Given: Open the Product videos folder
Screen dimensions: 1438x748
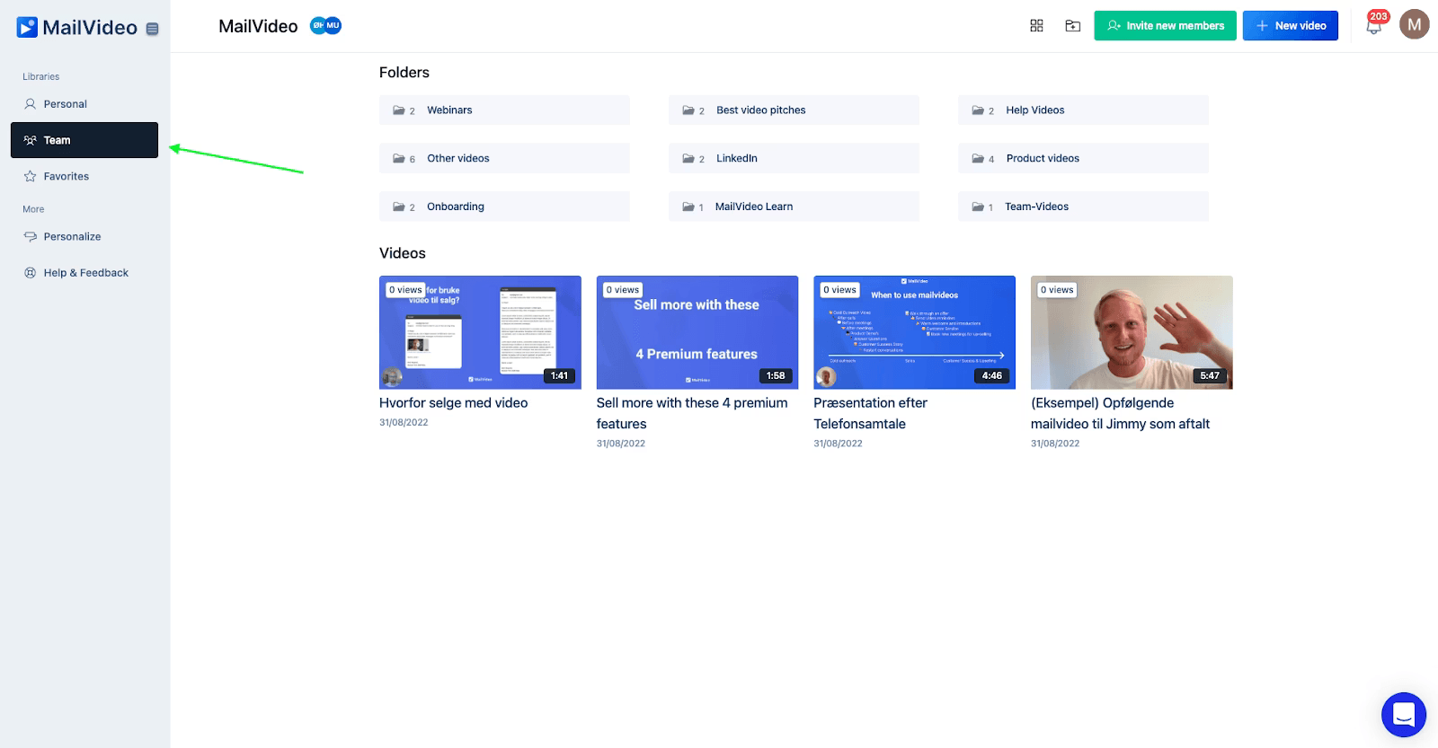Looking at the screenshot, I should point(1083,159).
